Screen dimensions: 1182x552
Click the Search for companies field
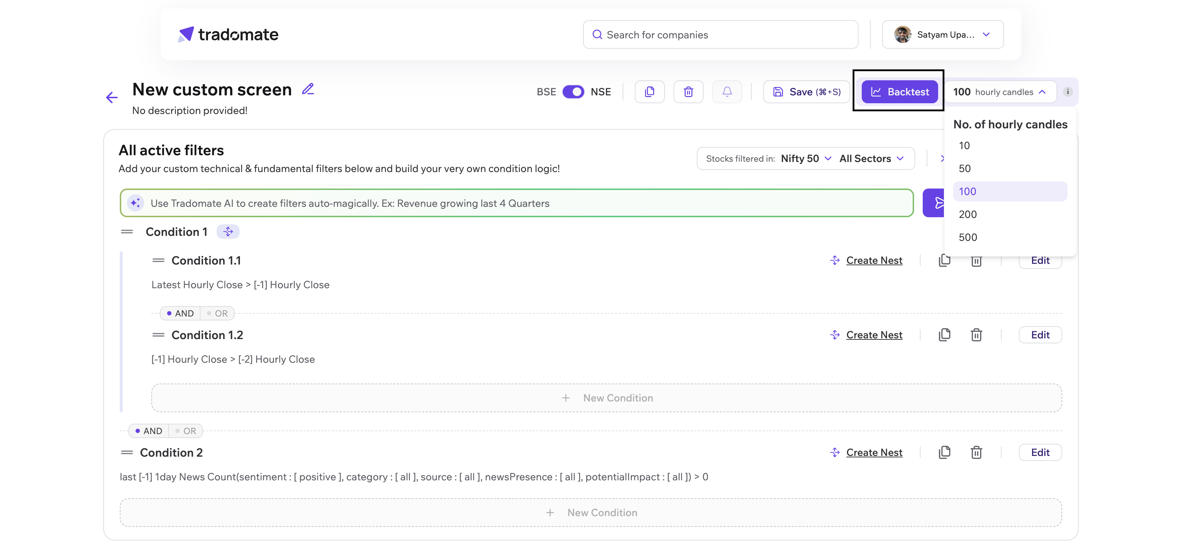click(720, 35)
